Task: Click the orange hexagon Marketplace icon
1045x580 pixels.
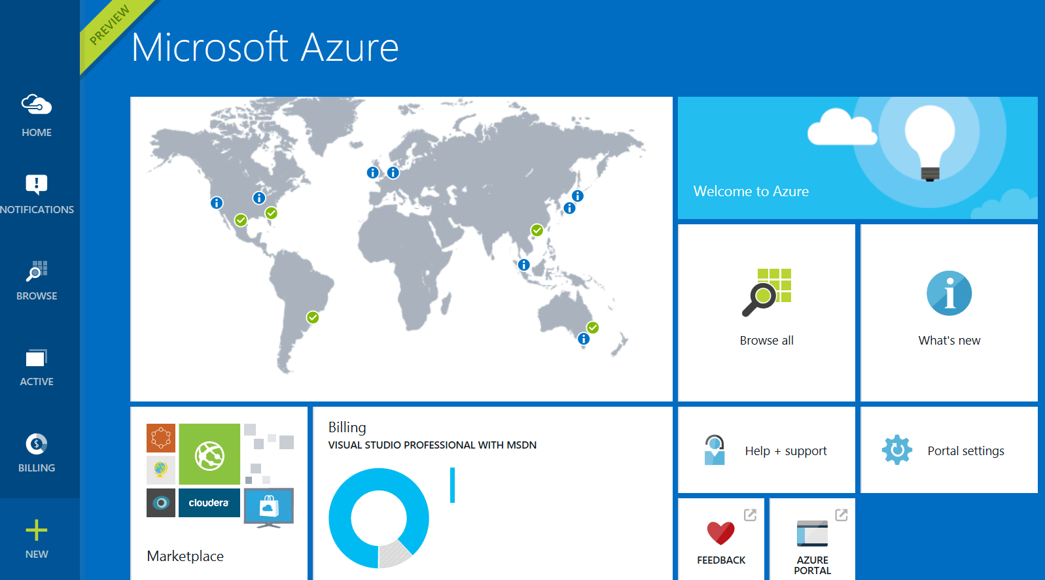Action: (161, 438)
